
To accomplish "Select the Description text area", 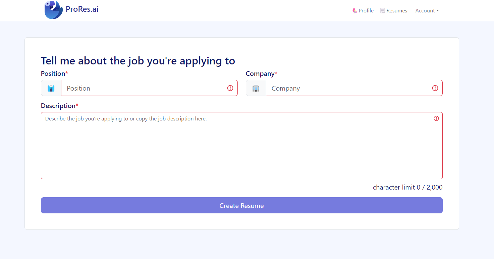I will coord(241,144).
